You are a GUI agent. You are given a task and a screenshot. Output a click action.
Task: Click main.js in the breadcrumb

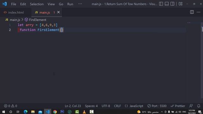pyautogui.click(x=15, y=20)
